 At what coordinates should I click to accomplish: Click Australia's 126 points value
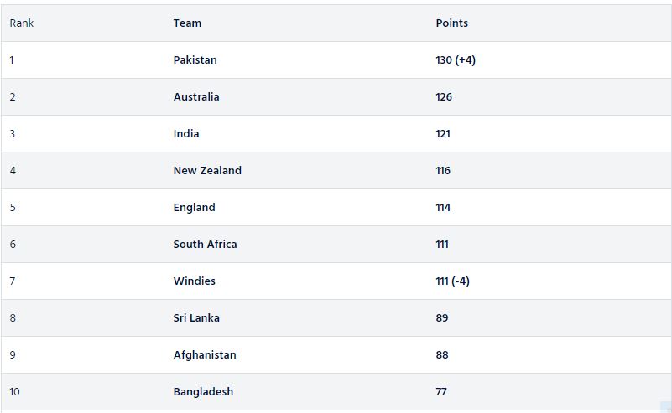coord(444,97)
